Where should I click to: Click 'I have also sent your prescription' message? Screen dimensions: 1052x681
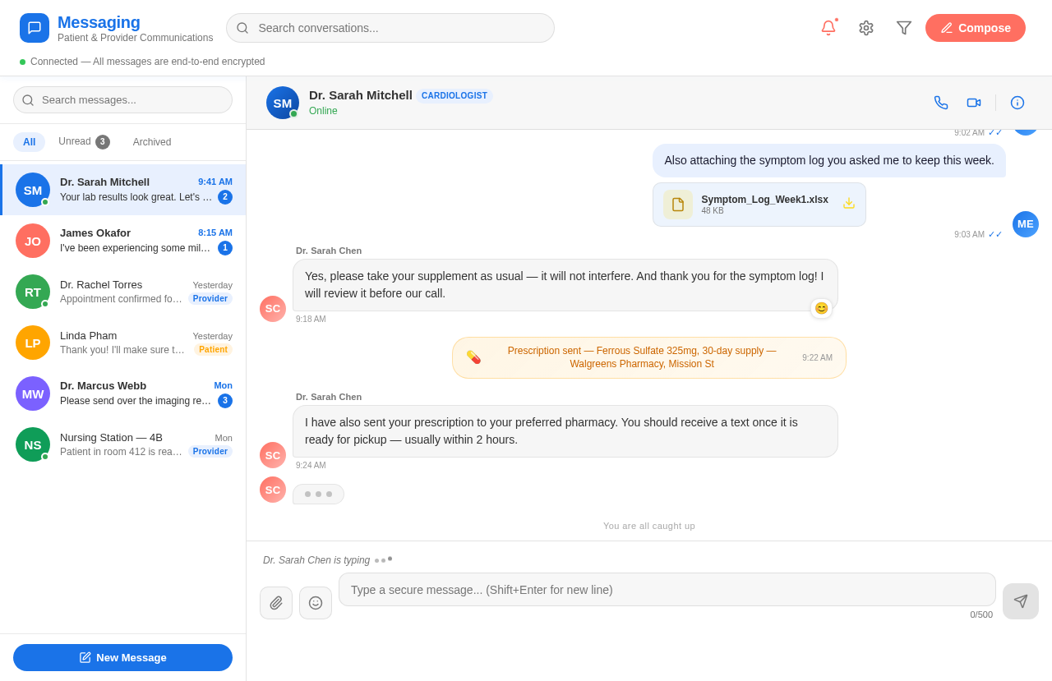point(565,431)
